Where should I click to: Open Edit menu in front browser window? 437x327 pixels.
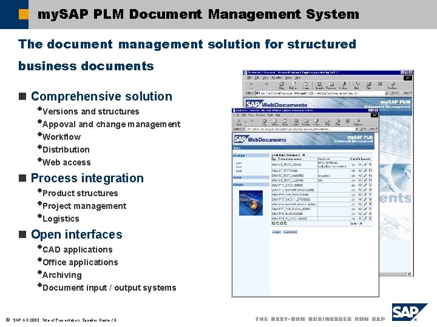coord(243,115)
